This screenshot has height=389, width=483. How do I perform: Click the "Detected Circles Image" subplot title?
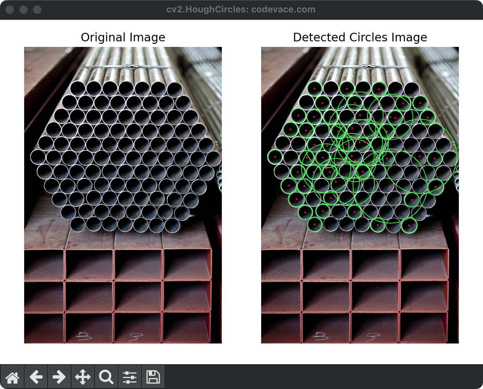point(360,37)
